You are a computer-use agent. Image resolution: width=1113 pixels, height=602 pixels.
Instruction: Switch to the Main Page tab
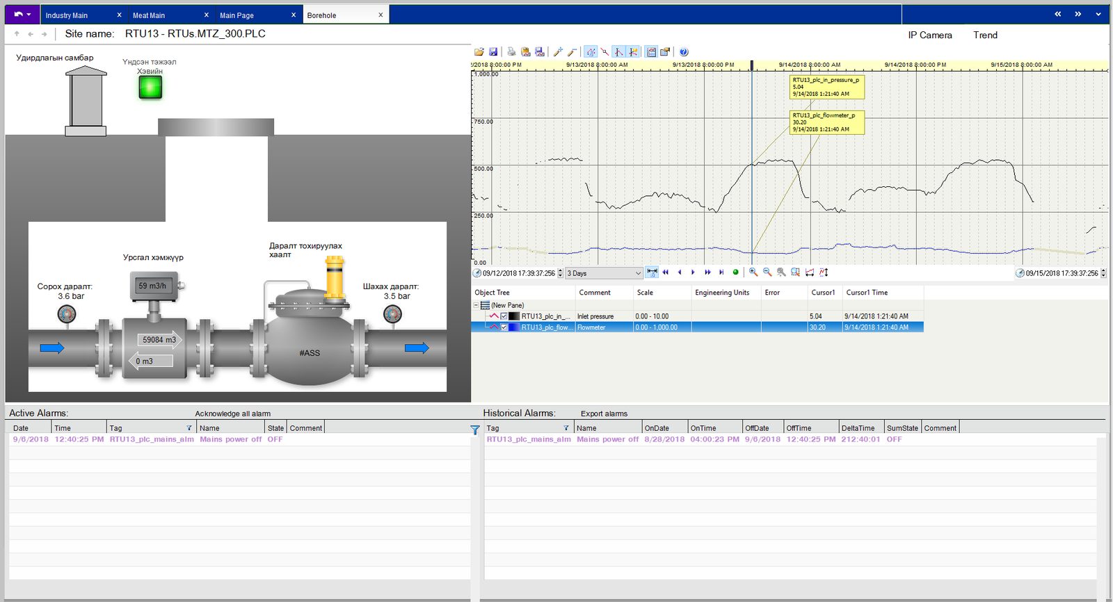pos(237,15)
